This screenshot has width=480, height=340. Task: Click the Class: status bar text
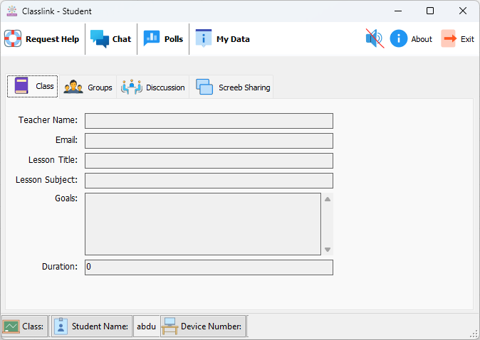click(x=33, y=326)
